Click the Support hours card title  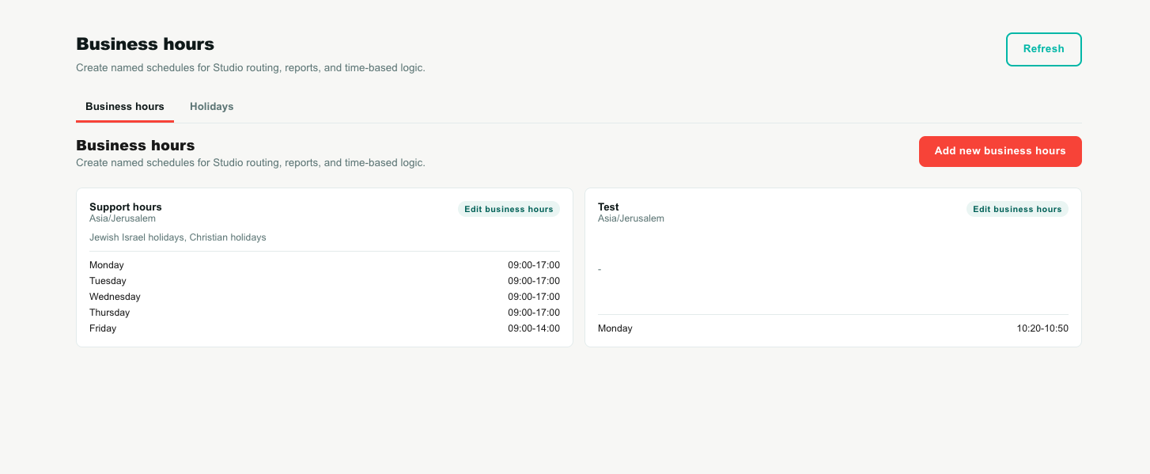(125, 207)
